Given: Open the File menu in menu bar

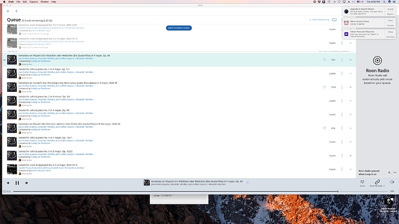Looking at the screenshot, I should click(x=19, y=2).
